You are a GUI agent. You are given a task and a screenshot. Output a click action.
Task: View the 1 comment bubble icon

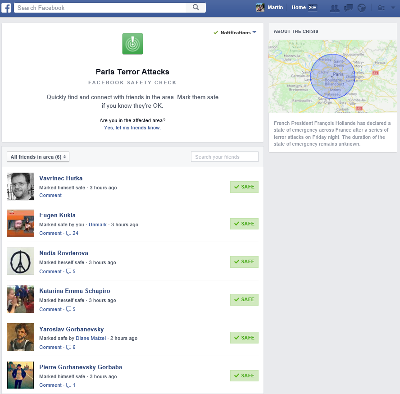click(x=68, y=385)
